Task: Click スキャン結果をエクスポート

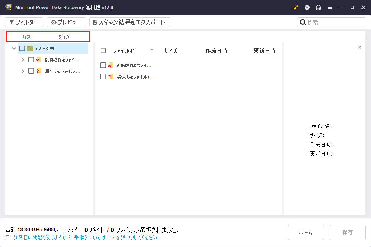Action: click(130, 22)
